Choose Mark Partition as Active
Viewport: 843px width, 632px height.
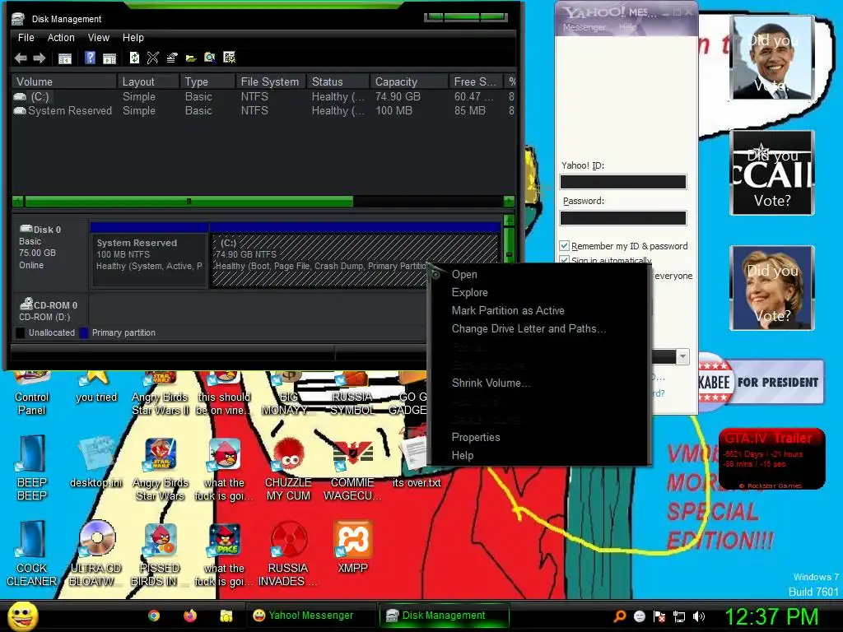pos(540,310)
